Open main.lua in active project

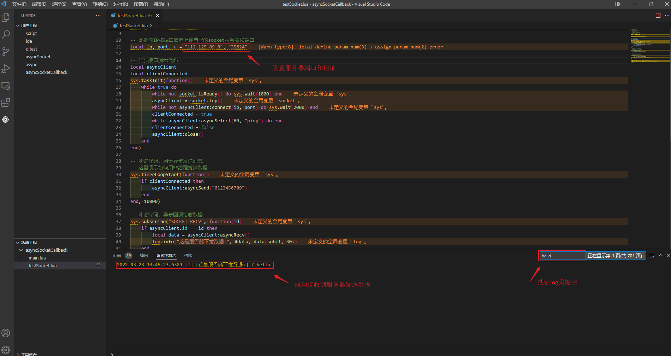[x=37, y=258]
